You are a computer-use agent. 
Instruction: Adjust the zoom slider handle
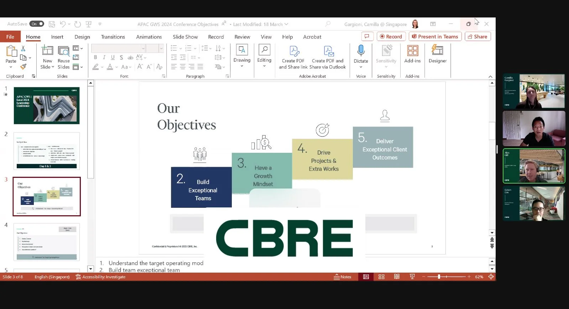pyautogui.click(x=439, y=277)
